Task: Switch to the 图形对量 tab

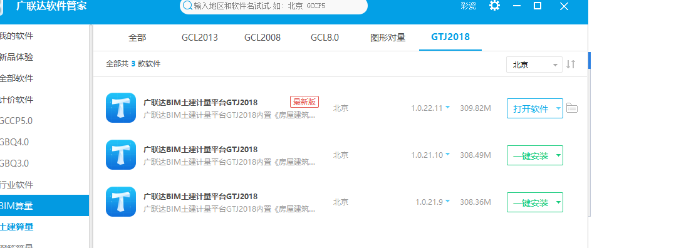Action: (x=388, y=38)
